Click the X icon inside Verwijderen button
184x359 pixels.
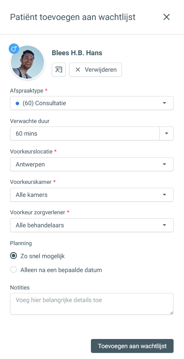pos(78,70)
